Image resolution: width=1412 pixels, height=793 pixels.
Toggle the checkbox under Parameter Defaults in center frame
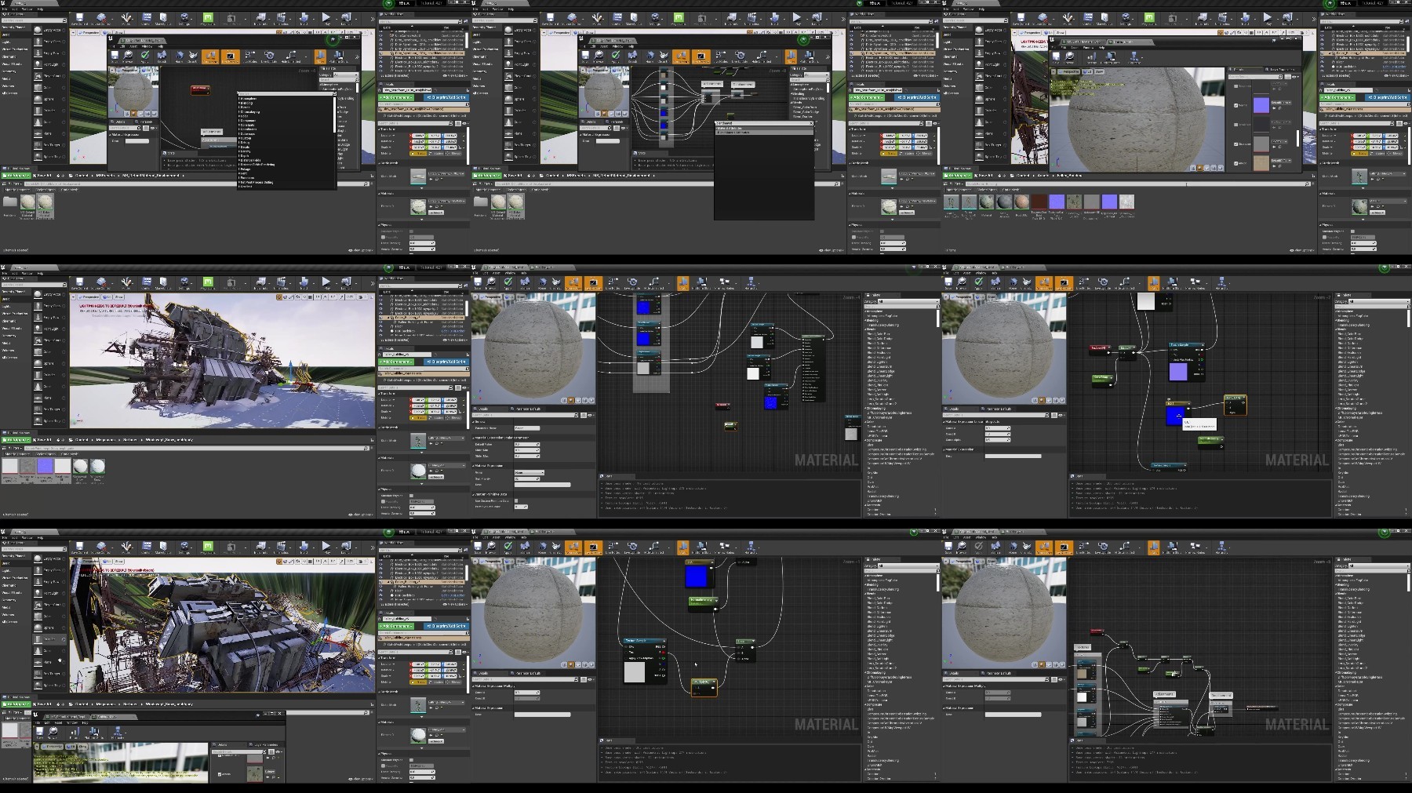(x=516, y=500)
